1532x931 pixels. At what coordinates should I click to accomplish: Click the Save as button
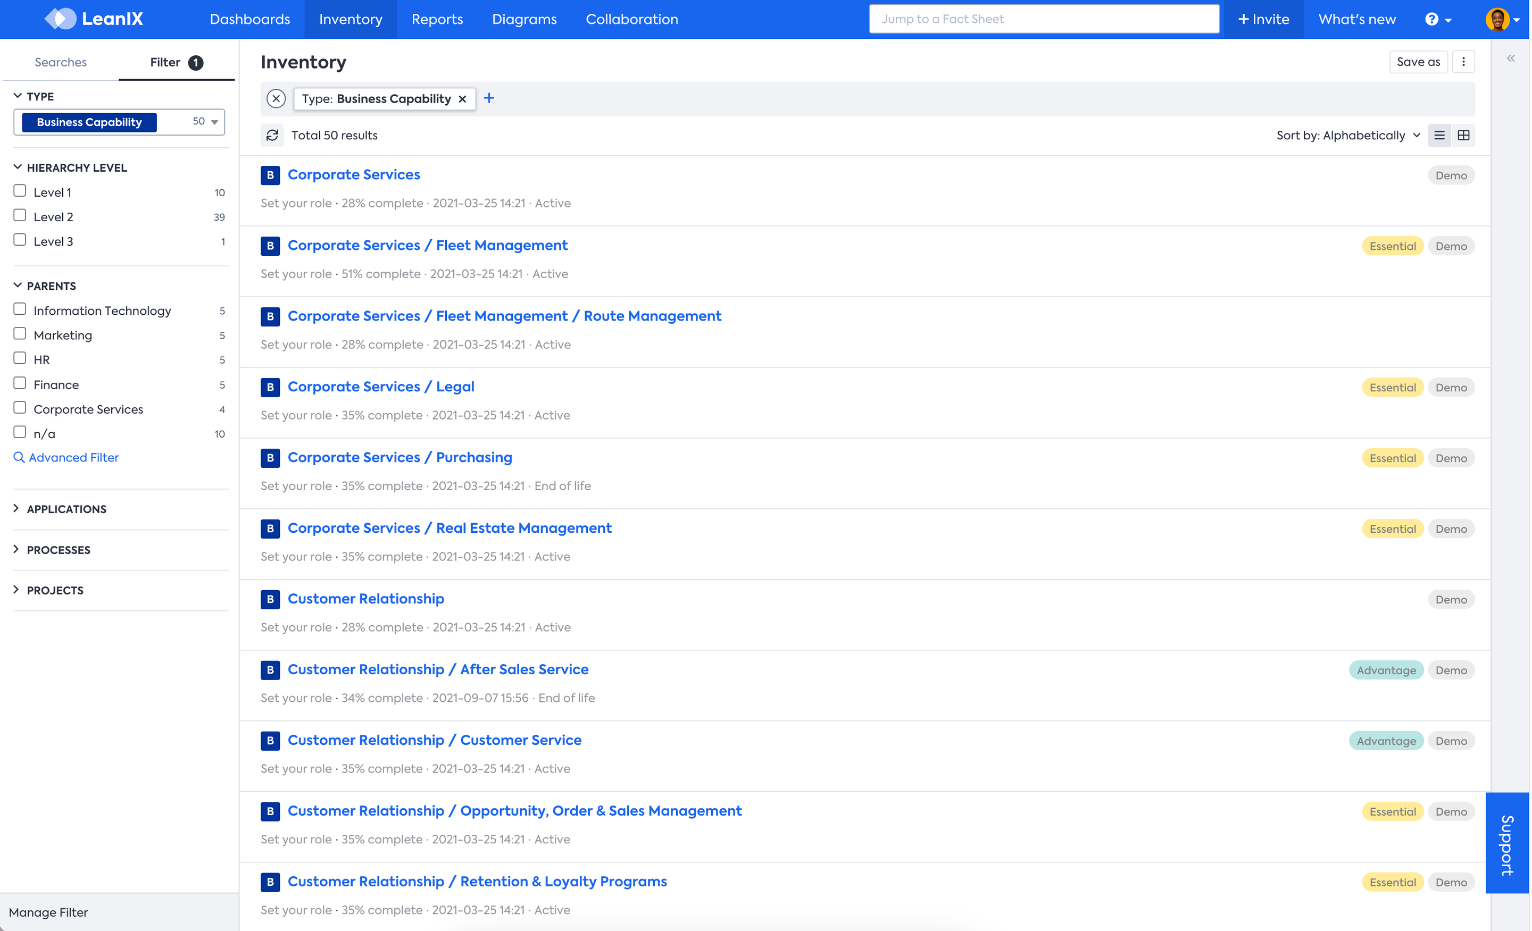1417,62
